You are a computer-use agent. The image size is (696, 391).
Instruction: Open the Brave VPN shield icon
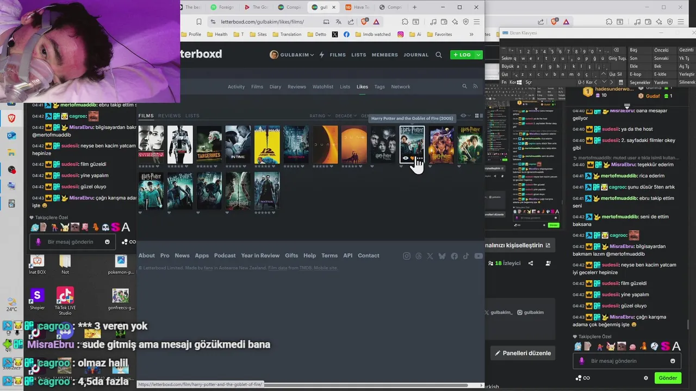tap(466, 22)
